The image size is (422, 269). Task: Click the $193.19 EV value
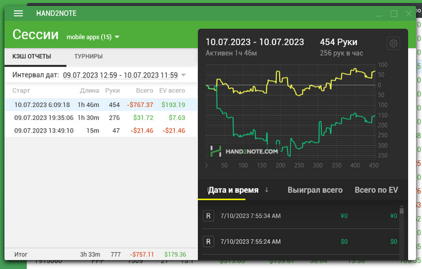click(x=174, y=105)
